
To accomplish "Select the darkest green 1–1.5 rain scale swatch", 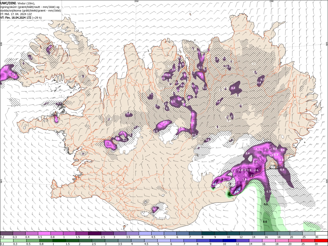I will tap(60, 241).
